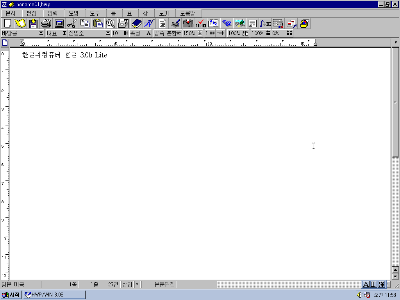Paste from clipboard icon
The height and width of the screenshot is (300, 400).
tap(98, 23)
